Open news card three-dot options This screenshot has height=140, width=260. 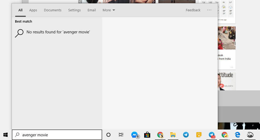coord(232,67)
